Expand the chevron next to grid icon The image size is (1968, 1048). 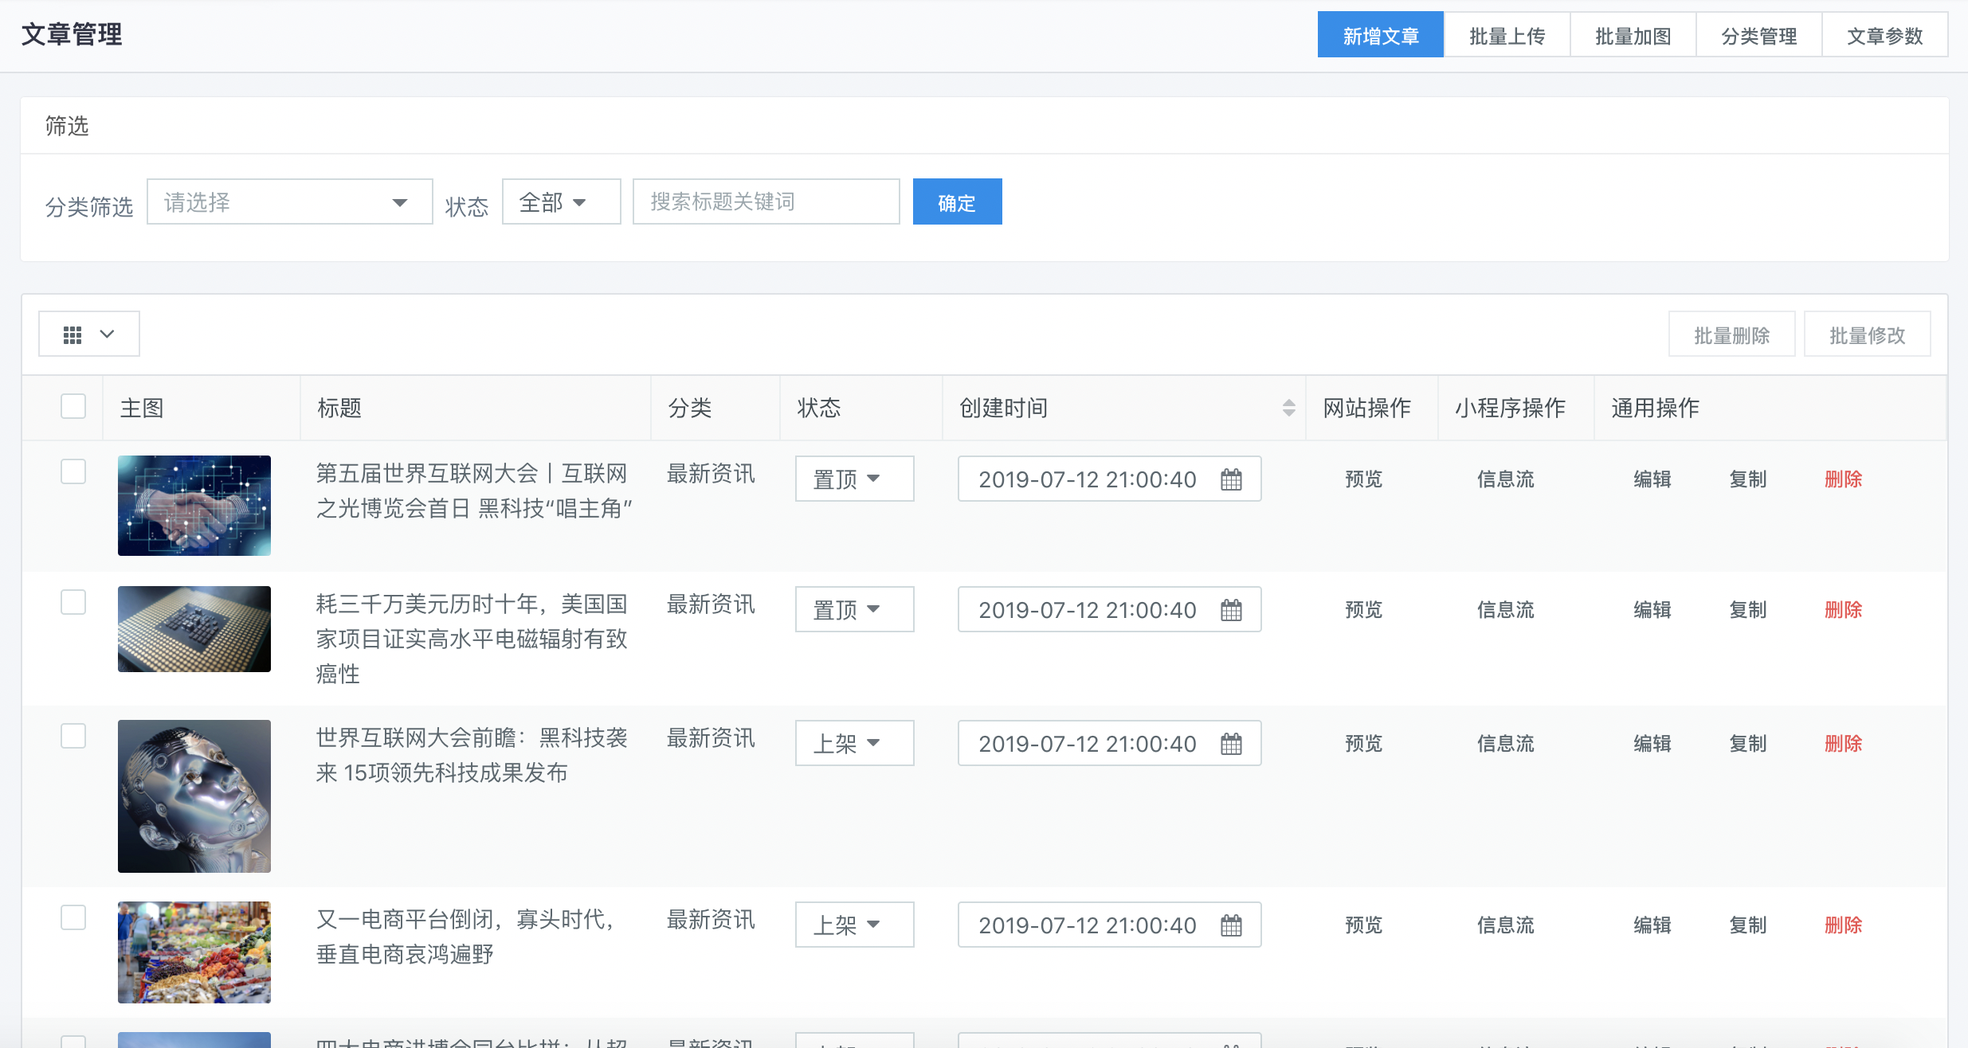(x=107, y=334)
